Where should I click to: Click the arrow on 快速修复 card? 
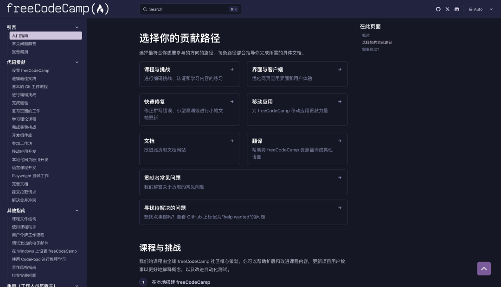[x=232, y=102]
